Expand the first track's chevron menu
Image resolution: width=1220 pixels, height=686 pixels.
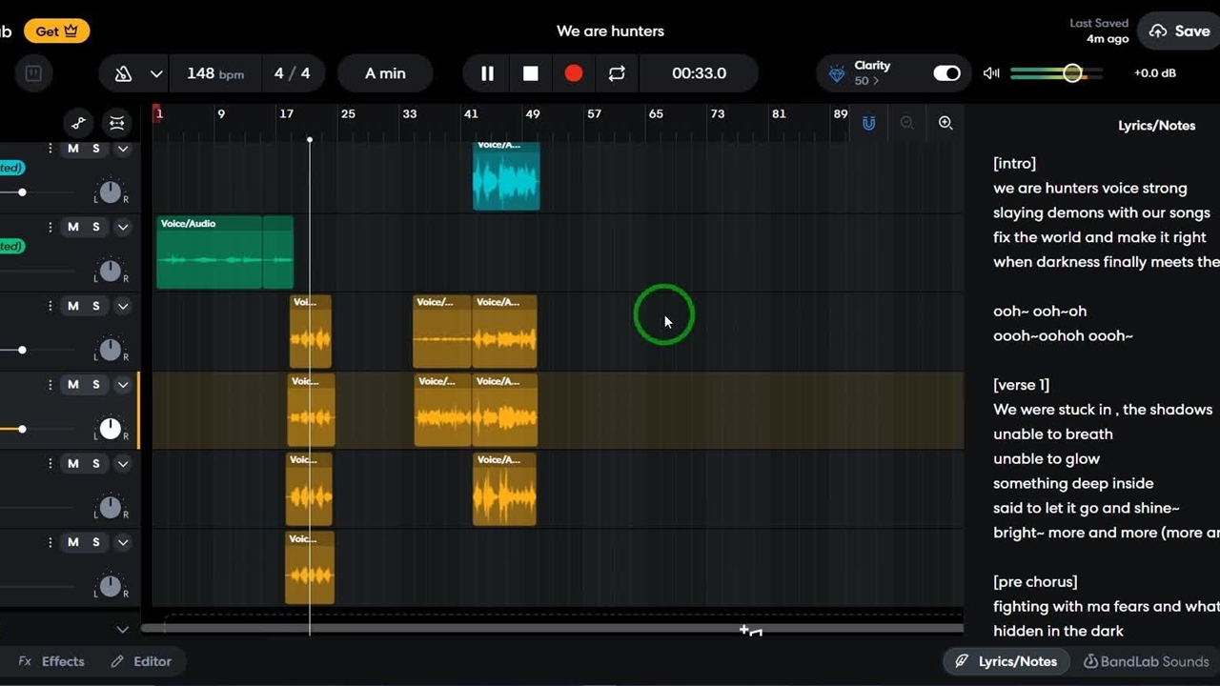(x=123, y=149)
